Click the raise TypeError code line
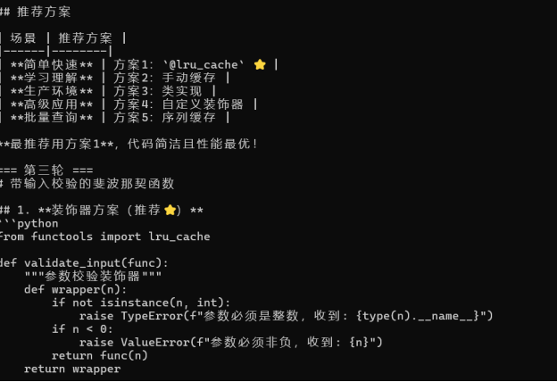Screen dimensions: 557x382 286,316
